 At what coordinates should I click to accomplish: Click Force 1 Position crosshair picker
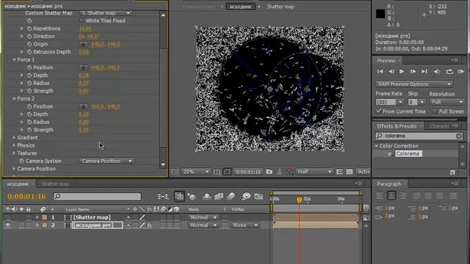(x=83, y=67)
